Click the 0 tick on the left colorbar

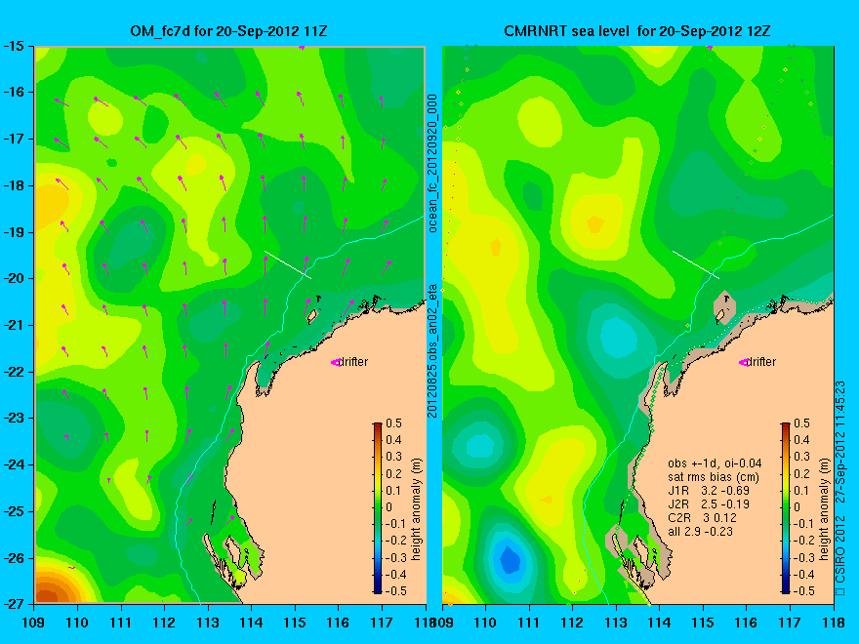[x=389, y=507]
